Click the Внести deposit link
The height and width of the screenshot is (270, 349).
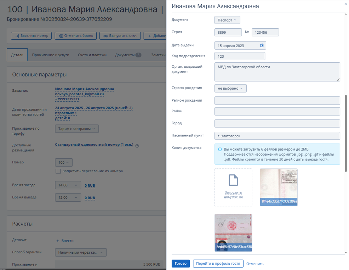click(x=67, y=241)
